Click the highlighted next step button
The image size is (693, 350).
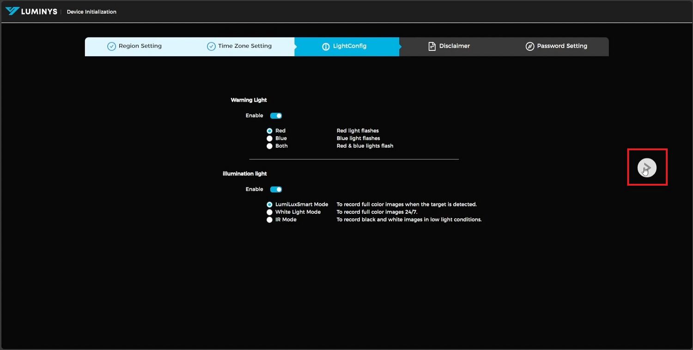pos(647,167)
